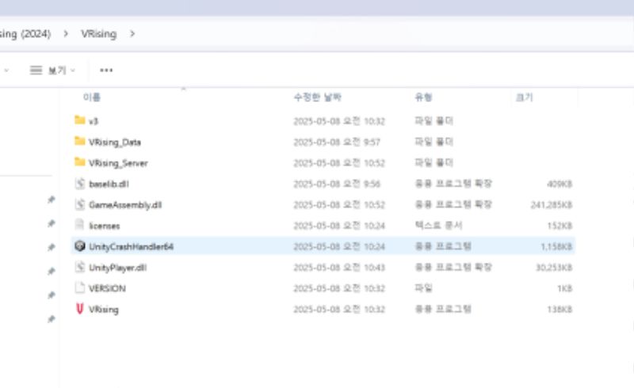Click the view layout lines icon
This screenshot has width=634, height=388.
[x=36, y=70]
